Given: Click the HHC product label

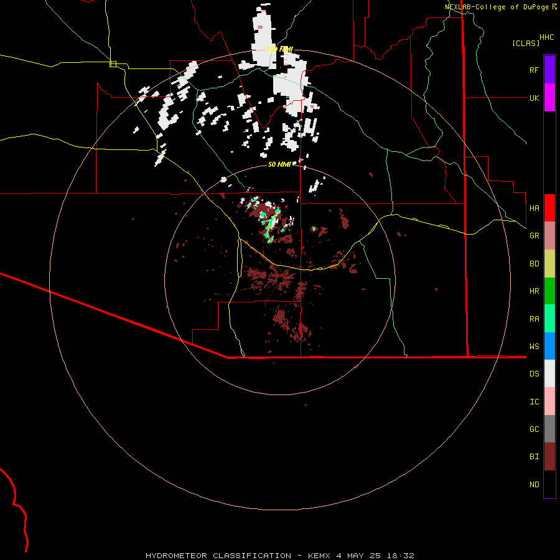Looking at the screenshot, I should coord(547,37).
